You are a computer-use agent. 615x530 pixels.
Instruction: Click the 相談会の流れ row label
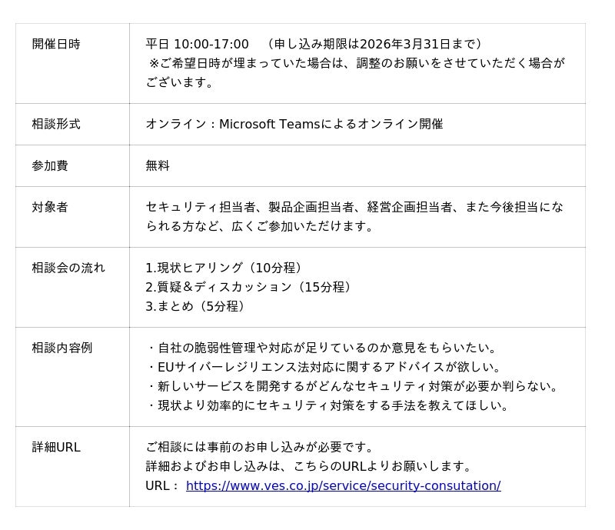click(x=68, y=268)
